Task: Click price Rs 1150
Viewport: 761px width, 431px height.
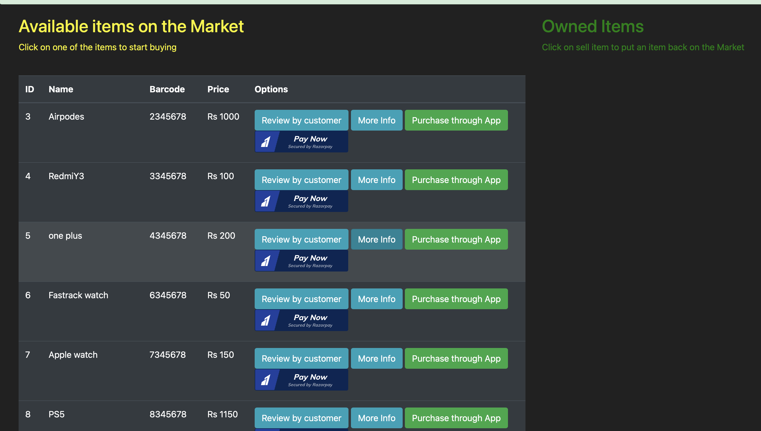Action: (x=222, y=414)
